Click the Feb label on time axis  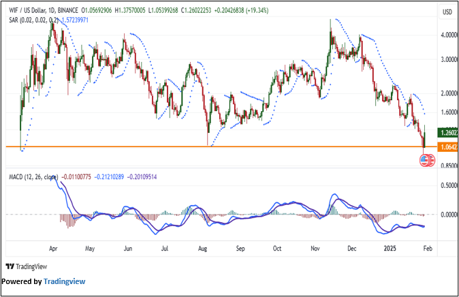click(x=428, y=249)
